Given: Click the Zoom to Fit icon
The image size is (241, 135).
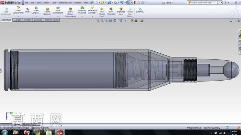Looking at the screenshot, I should pyautogui.click(x=98, y=21).
